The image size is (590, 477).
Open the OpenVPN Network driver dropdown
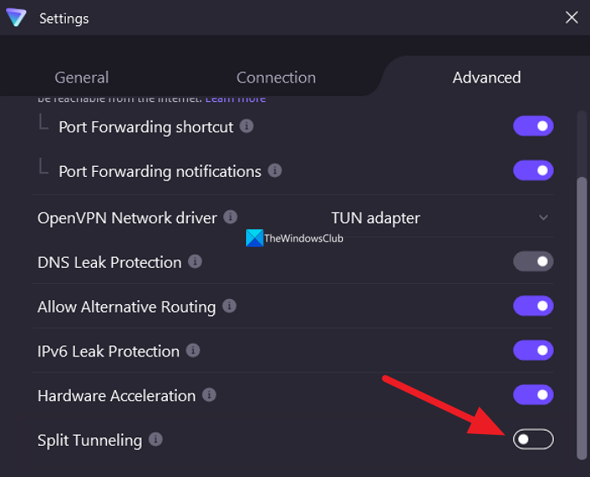point(438,217)
